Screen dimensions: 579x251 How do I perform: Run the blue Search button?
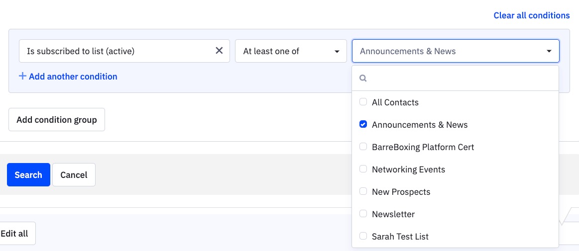(28, 174)
